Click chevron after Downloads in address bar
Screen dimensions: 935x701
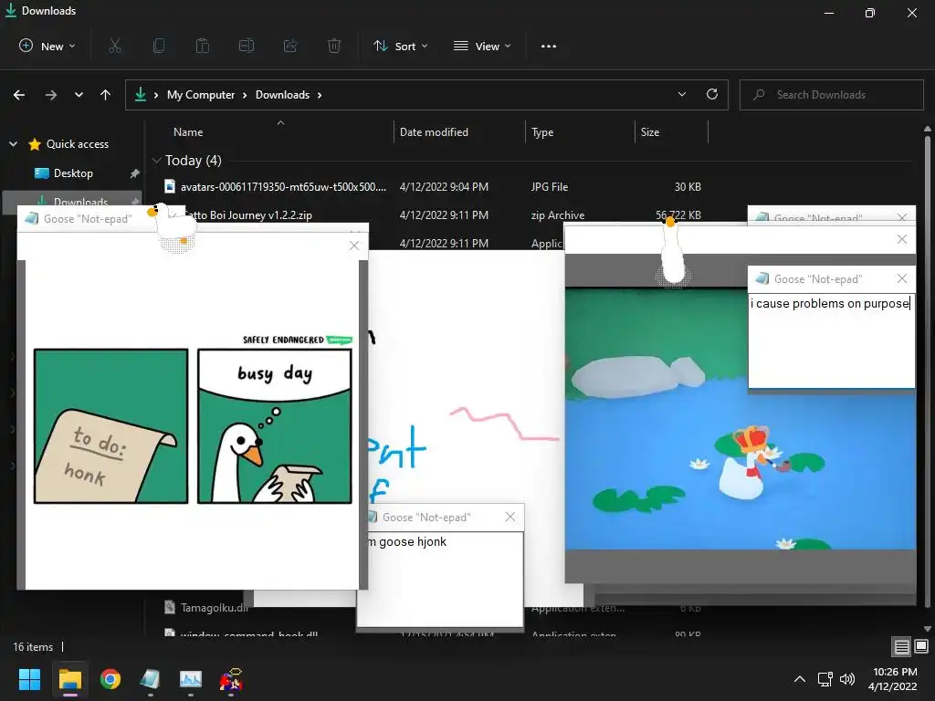click(320, 95)
